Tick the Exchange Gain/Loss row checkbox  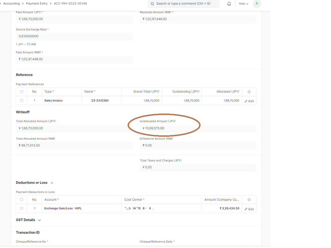[x=22, y=208]
